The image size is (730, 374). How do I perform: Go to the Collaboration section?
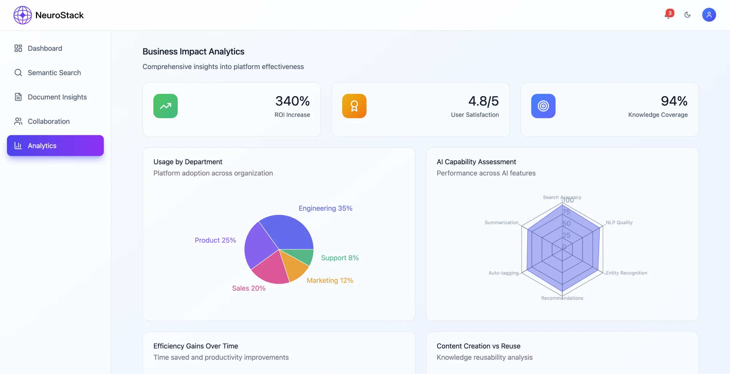[x=49, y=121]
